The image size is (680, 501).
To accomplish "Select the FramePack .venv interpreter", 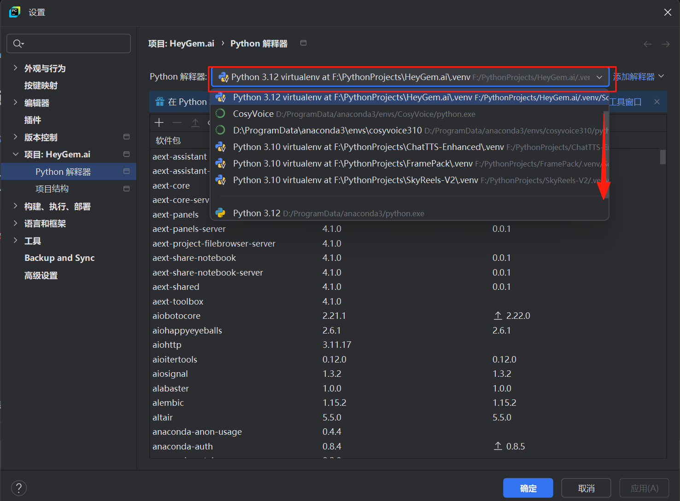I will [x=409, y=163].
